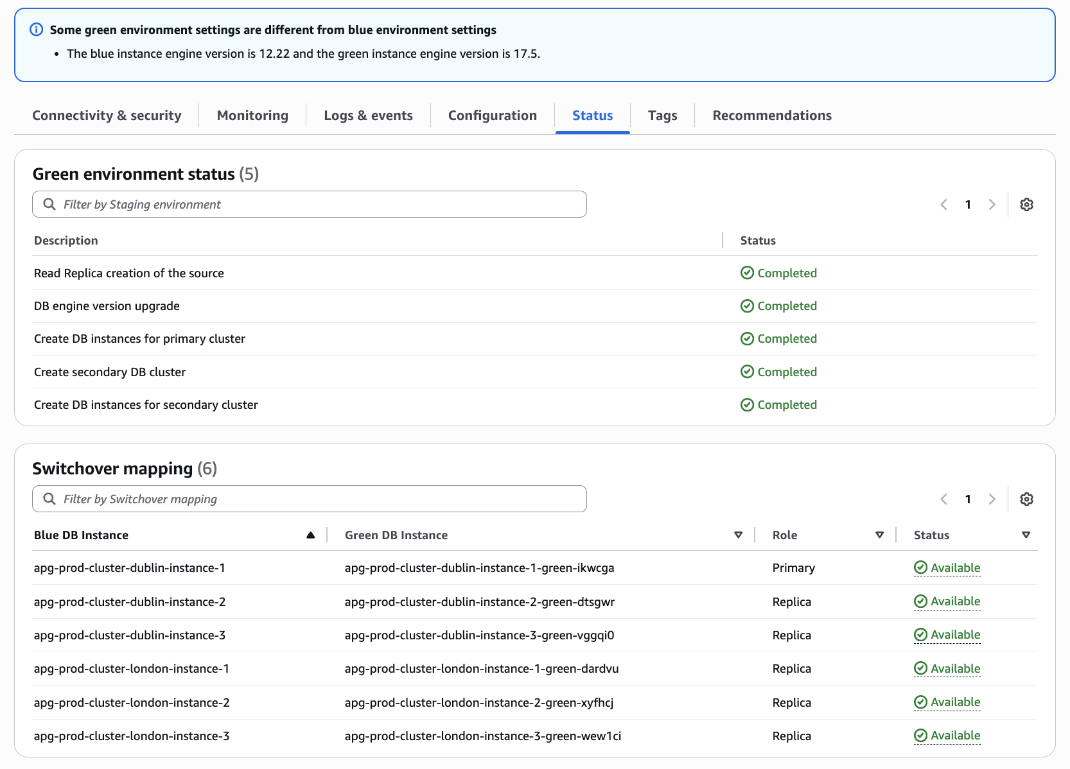Click Available status for dublin-instance-1
Image resolution: width=1070 pixels, height=769 pixels.
tap(954, 567)
